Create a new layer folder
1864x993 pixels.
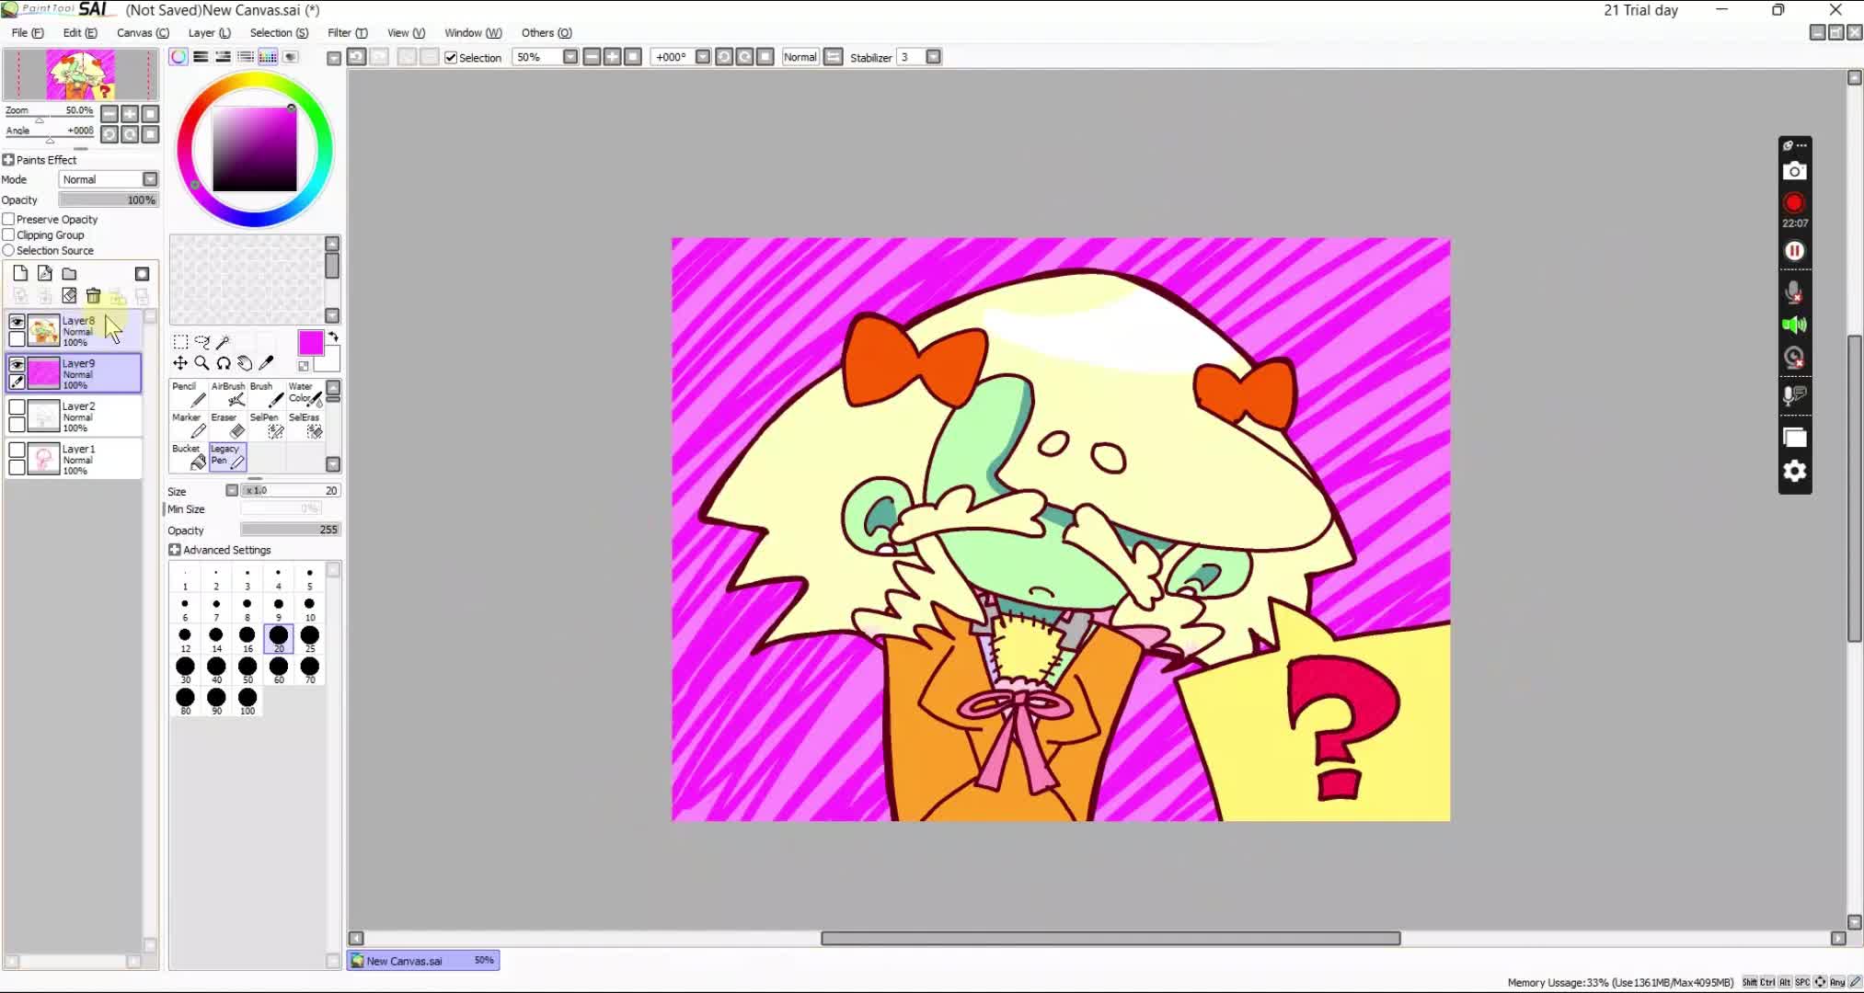[69, 273]
